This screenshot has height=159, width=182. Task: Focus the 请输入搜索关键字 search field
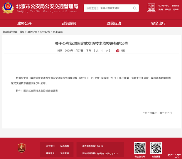tap(116, 8)
